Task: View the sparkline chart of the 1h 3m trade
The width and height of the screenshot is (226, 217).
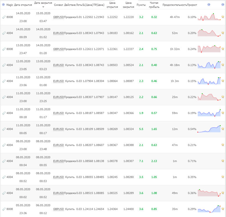Action: click(x=209, y=81)
